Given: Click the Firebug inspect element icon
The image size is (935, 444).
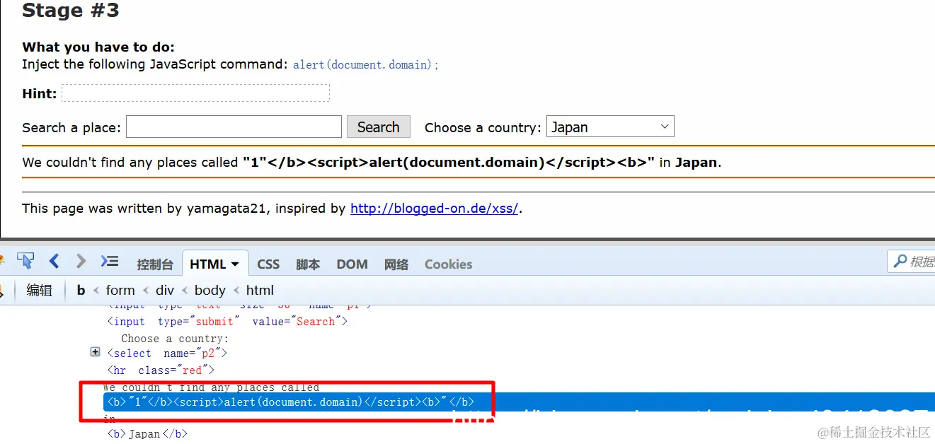Looking at the screenshot, I should [x=25, y=261].
